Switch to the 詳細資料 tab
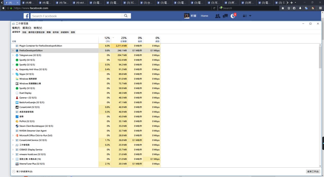The image size is (324, 177). pos(65,32)
